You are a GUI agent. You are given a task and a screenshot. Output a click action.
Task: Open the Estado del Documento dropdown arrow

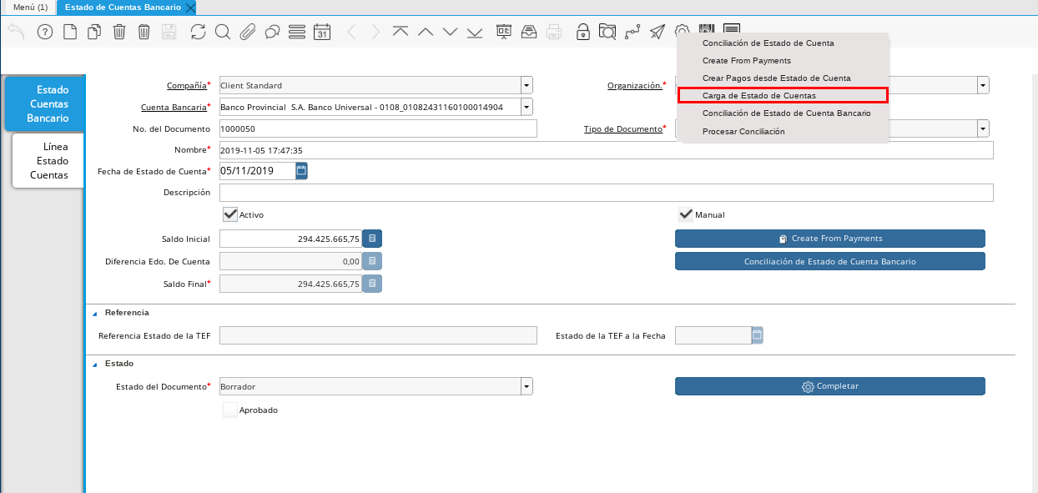point(527,387)
